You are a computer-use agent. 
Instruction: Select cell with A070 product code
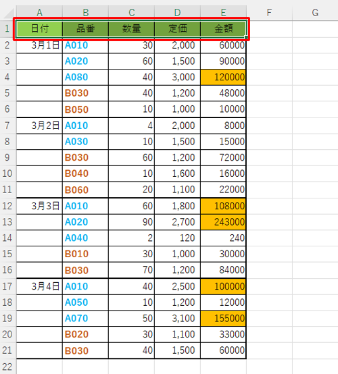pyautogui.click(x=85, y=319)
